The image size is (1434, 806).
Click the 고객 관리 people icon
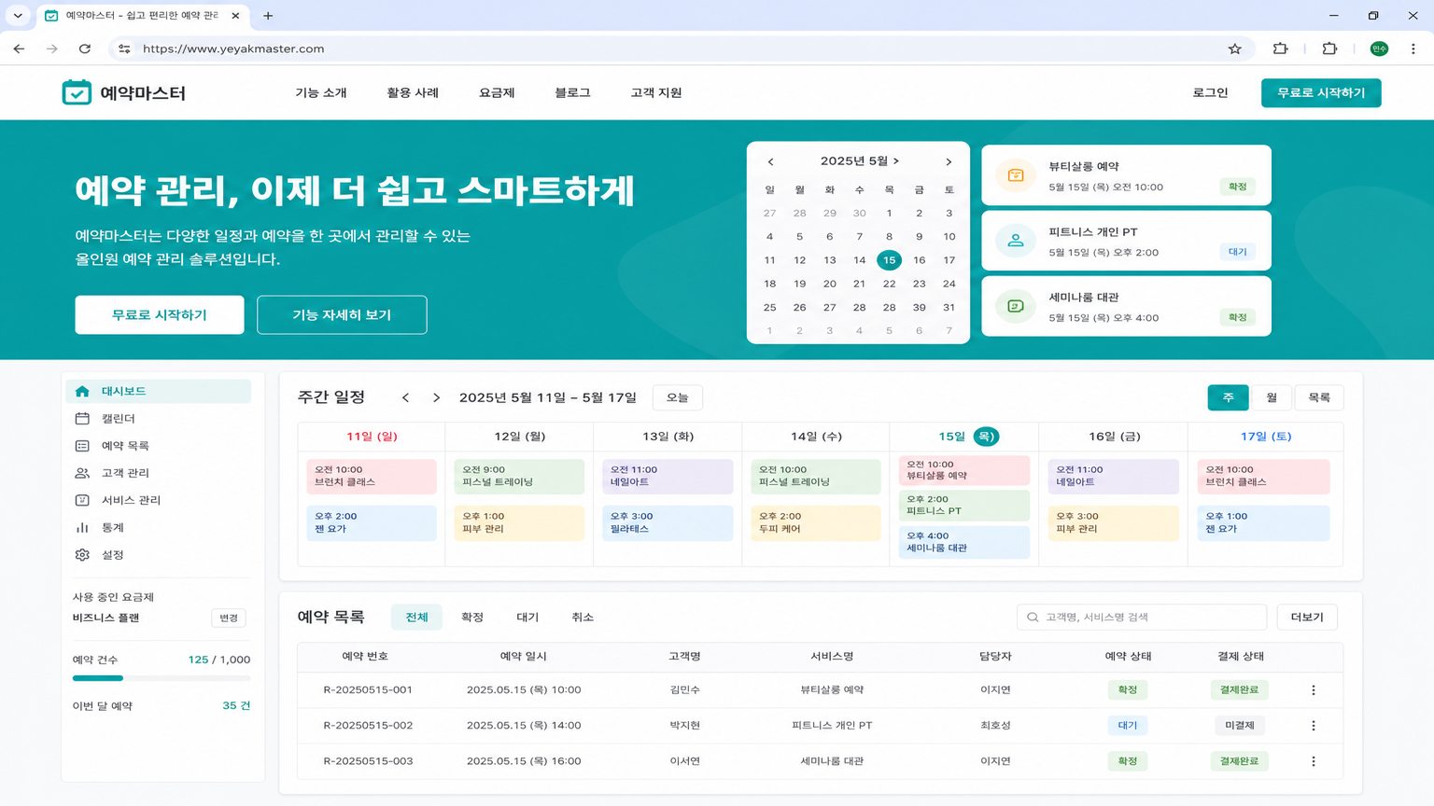(82, 473)
